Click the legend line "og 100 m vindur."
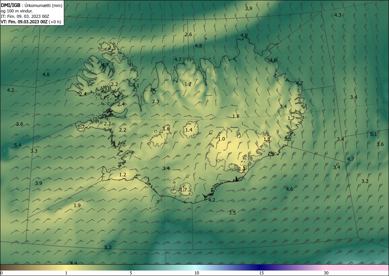Viewport: 389px width, 276px height. point(16,11)
